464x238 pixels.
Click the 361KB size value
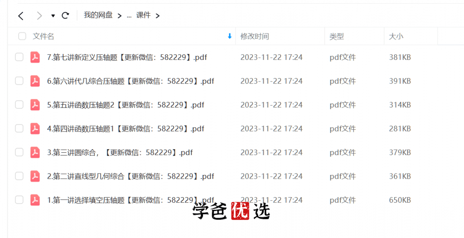(400, 176)
